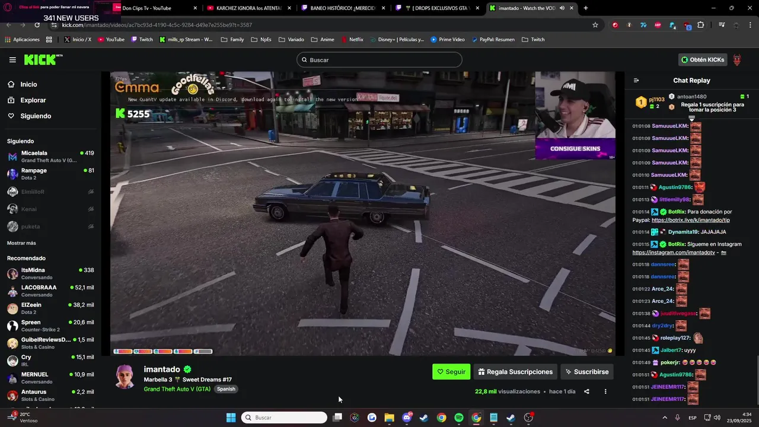This screenshot has height=427, width=759.
Task: Open the browser extensions puzzle icon
Action: (x=701, y=25)
